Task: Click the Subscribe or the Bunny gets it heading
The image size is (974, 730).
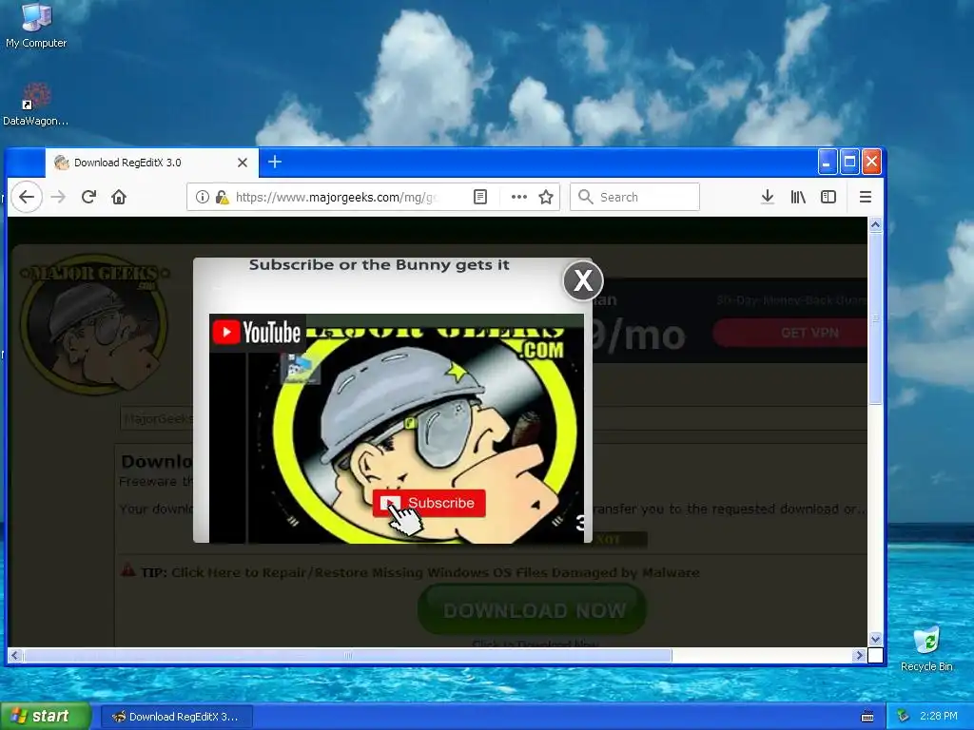Action: tap(379, 265)
